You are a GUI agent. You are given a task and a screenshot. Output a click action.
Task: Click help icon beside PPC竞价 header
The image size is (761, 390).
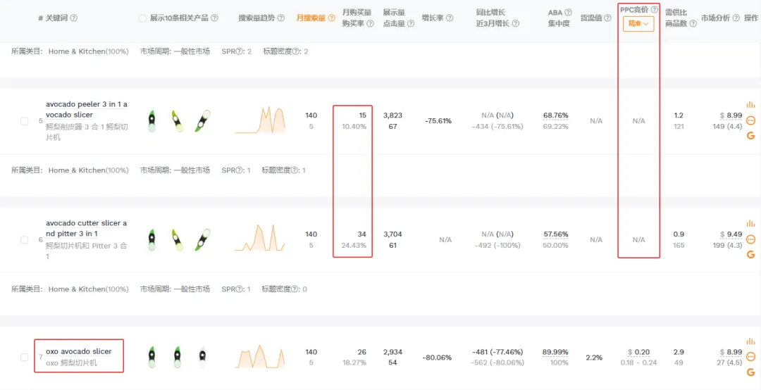click(654, 9)
